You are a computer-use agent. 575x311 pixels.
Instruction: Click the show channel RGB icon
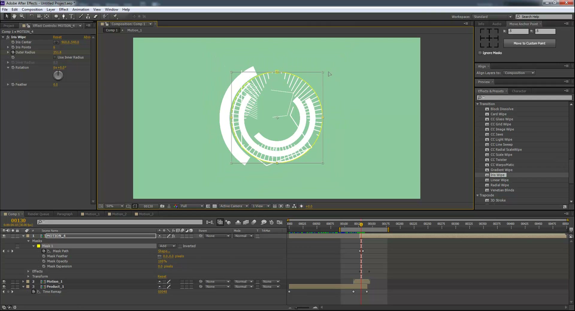[x=175, y=206]
